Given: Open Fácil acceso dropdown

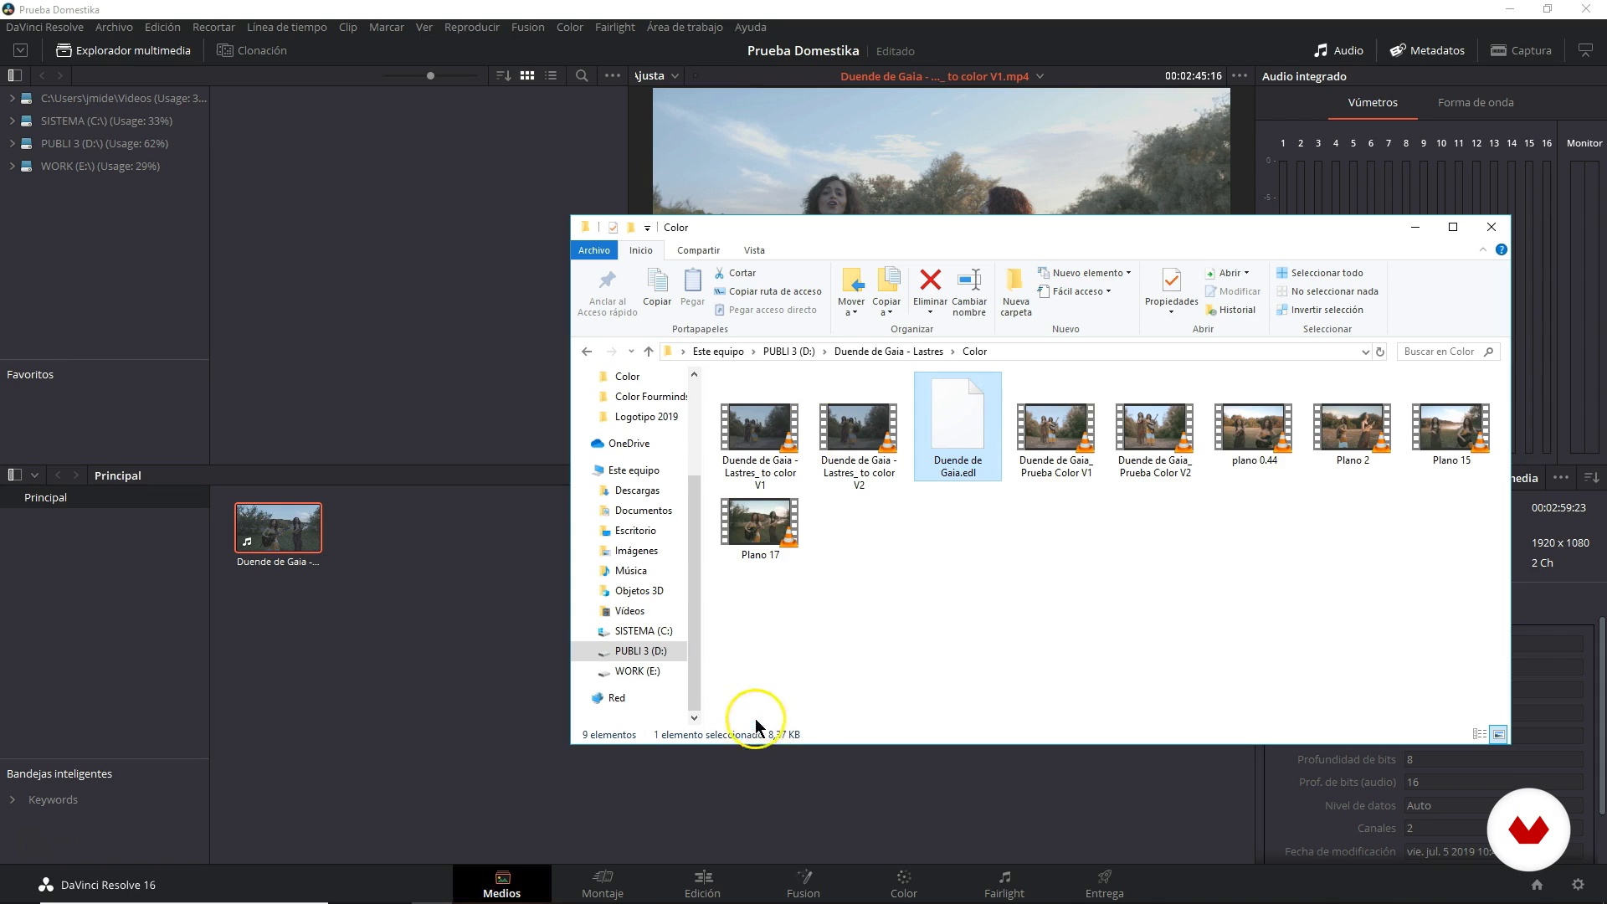Looking at the screenshot, I should 1074,291.
